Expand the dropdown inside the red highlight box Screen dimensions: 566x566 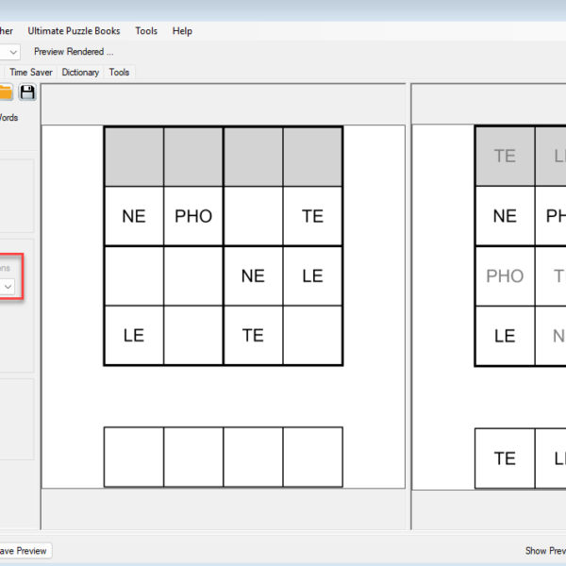tap(8, 286)
